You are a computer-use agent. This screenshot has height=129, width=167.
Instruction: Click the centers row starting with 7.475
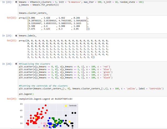[x=59, y=29]
